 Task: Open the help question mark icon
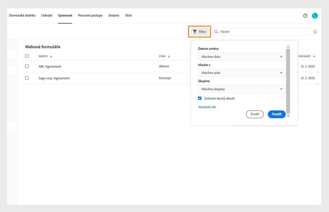pos(305,16)
